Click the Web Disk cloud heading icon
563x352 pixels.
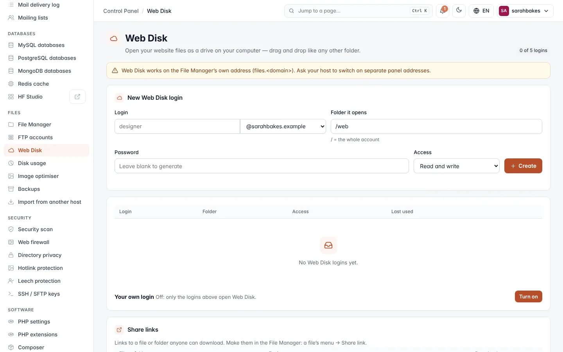[x=114, y=38]
